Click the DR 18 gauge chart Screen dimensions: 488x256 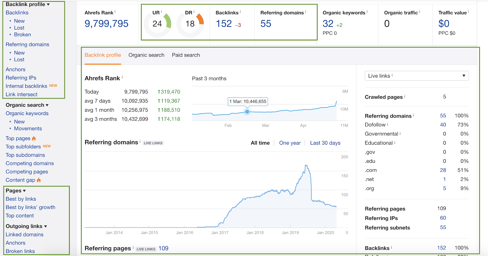pos(190,24)
